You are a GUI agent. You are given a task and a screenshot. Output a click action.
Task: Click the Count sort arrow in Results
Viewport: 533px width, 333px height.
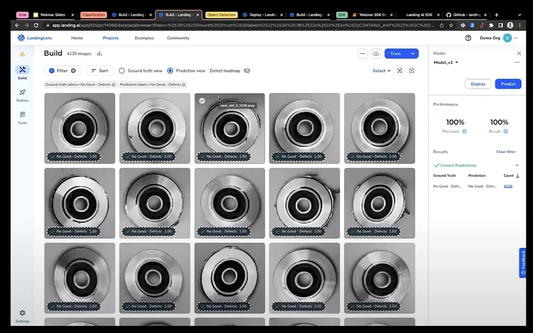pyautogui.click(x=517, y=176)
